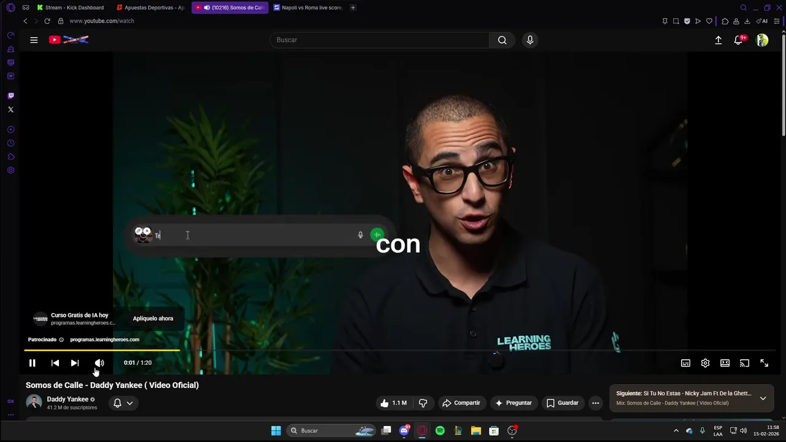Cast video to a TV device

coord(744,363)
